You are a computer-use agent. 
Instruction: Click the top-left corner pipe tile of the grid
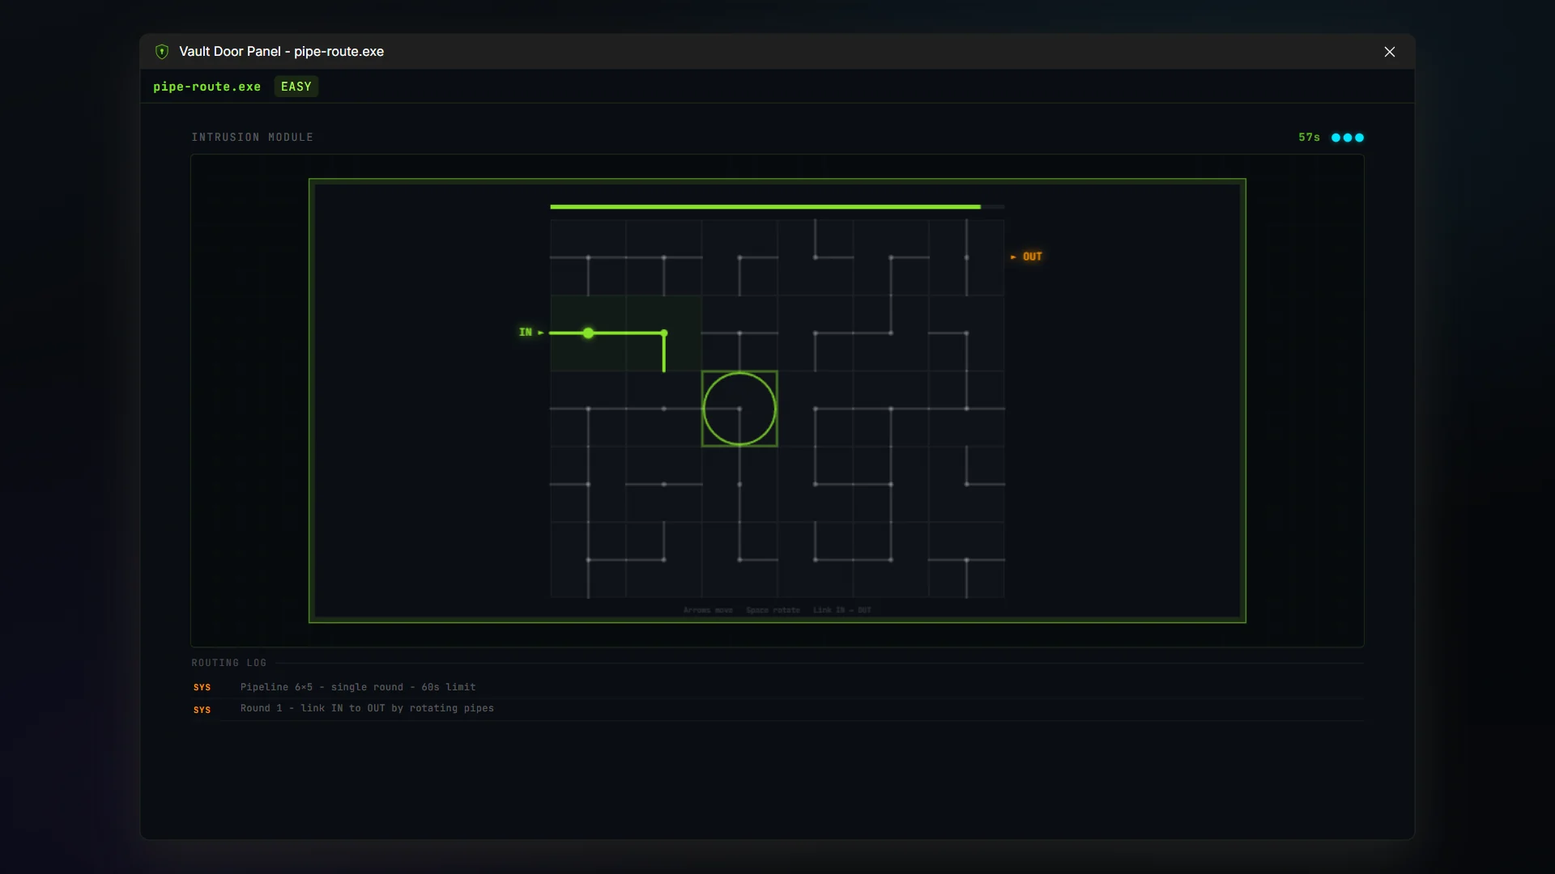588,257
